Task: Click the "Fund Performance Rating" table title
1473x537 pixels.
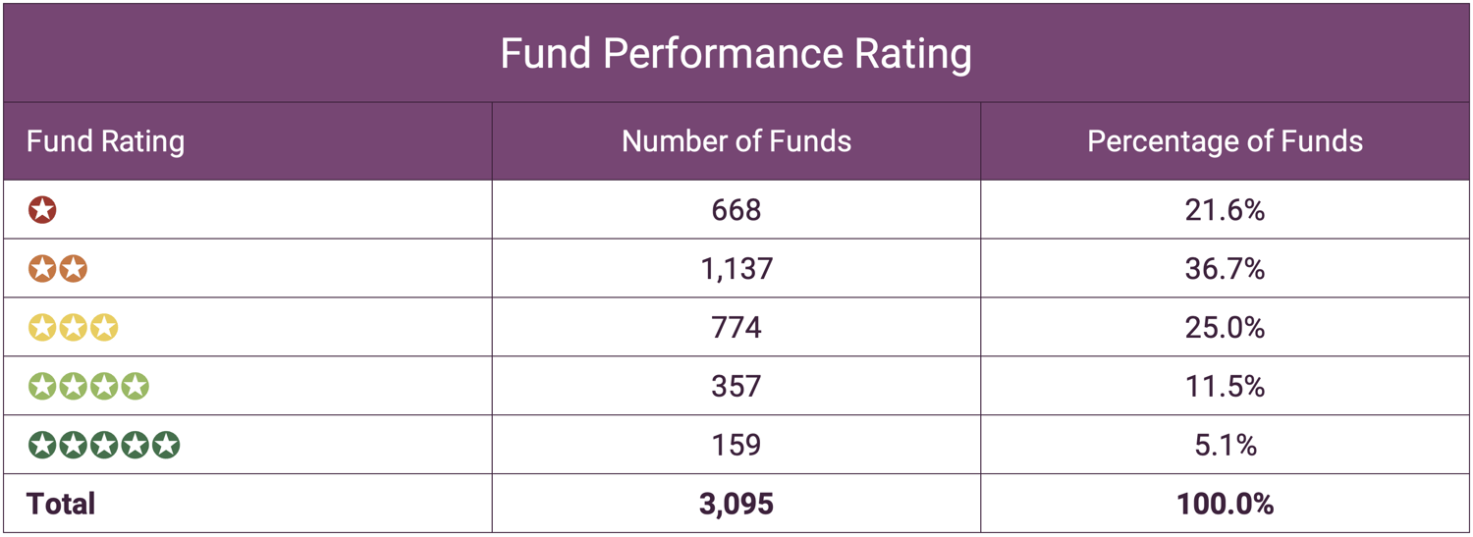Action: (x=736, y=53)
